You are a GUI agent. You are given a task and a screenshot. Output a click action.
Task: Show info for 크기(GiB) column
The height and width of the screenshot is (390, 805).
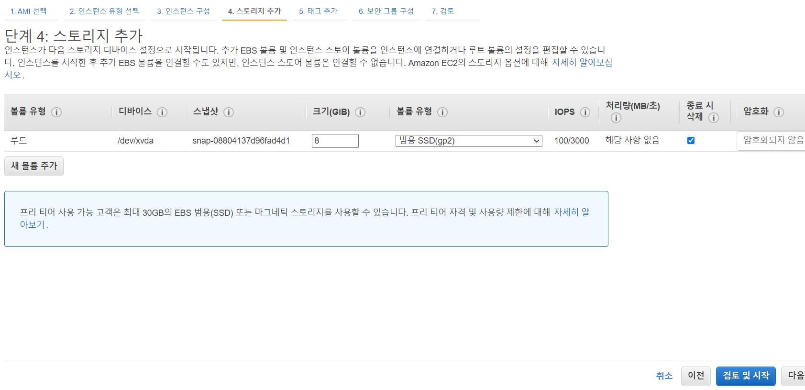click(360, 112)
